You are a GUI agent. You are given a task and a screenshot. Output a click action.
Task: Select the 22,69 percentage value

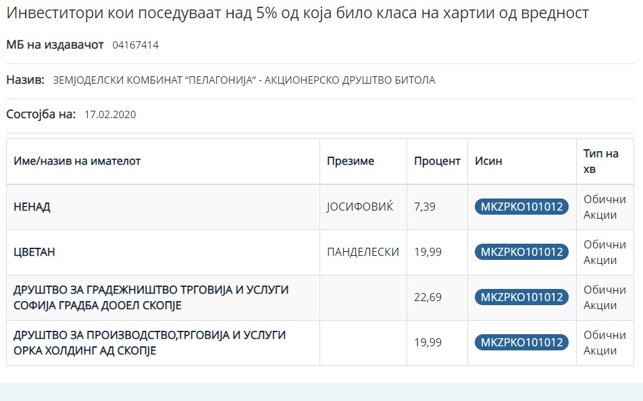[428, 298]
